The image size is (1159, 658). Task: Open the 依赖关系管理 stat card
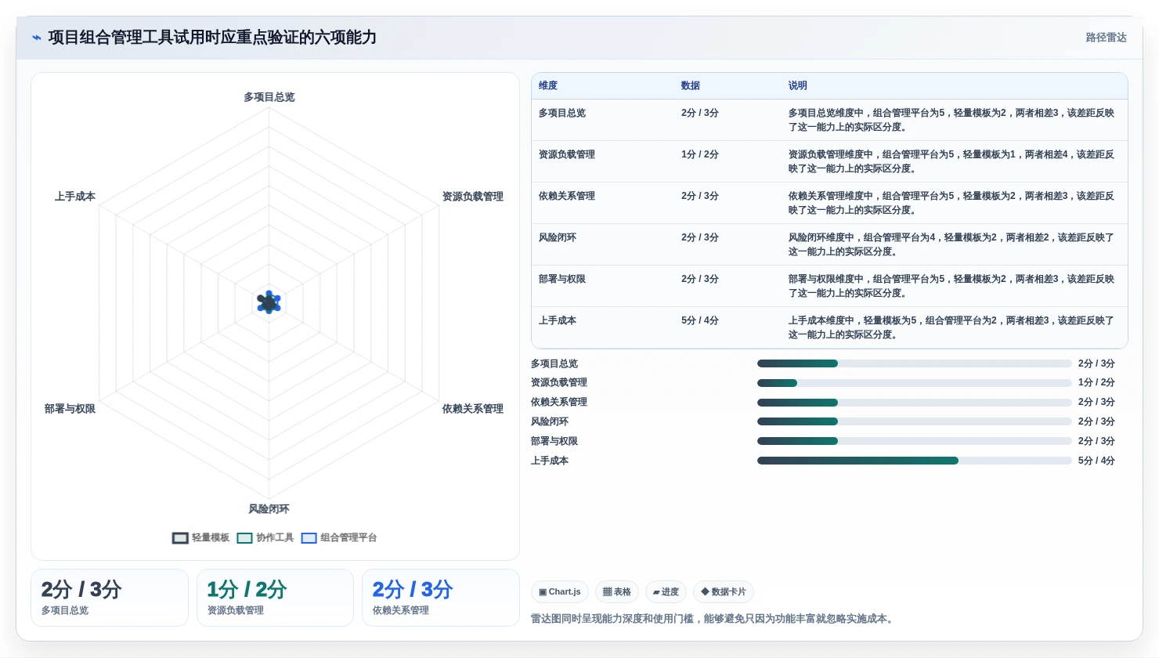[440, 598]
